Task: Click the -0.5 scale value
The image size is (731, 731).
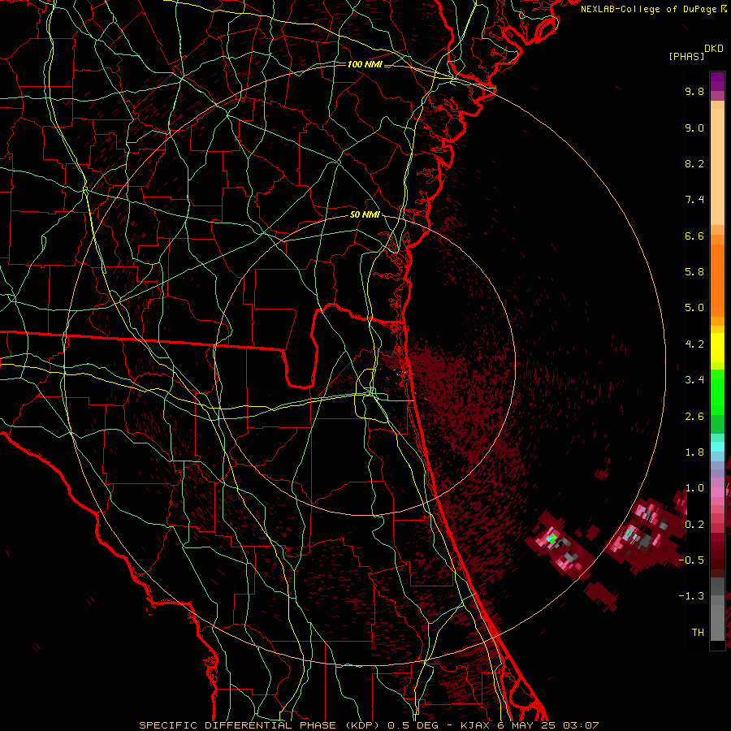Action: tap(691, 560)
